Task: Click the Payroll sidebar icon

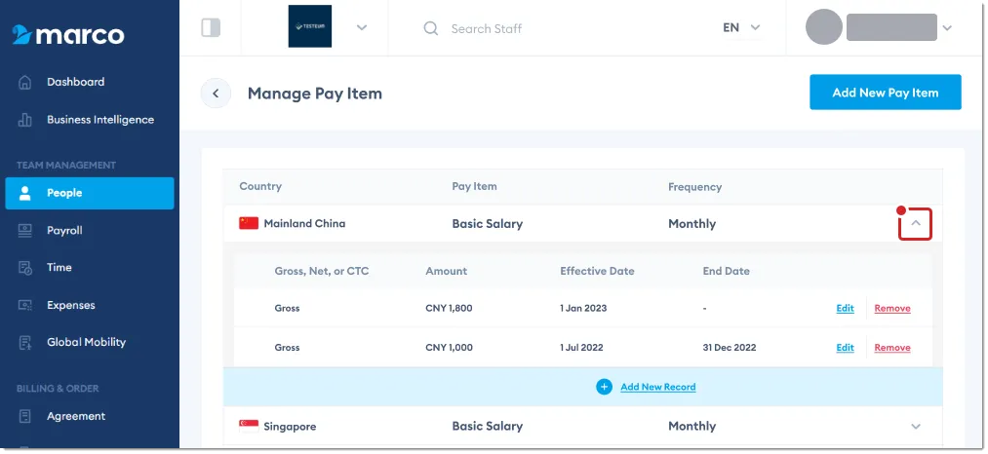Action: click(24, 231)
